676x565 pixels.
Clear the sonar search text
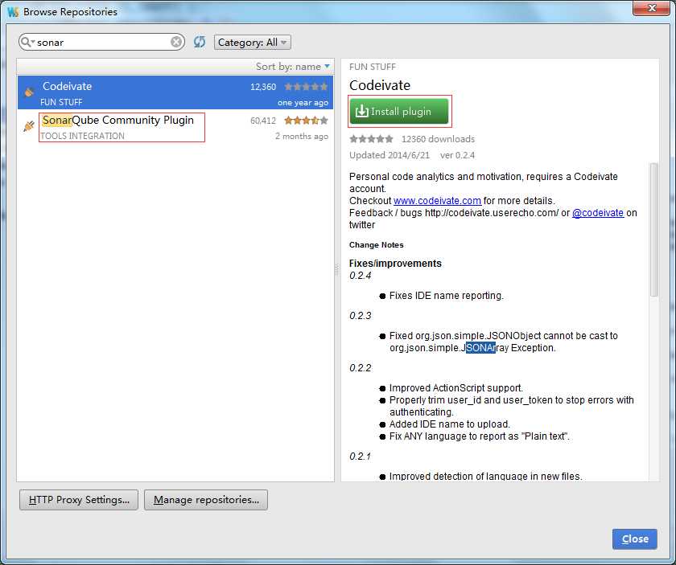[176, 42]
